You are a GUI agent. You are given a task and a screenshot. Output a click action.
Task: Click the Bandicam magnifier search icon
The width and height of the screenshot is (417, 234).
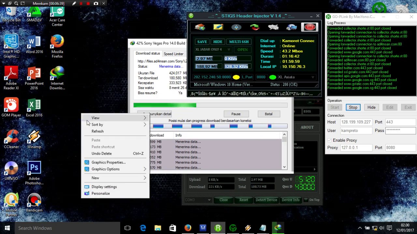[x=16, y=4]
